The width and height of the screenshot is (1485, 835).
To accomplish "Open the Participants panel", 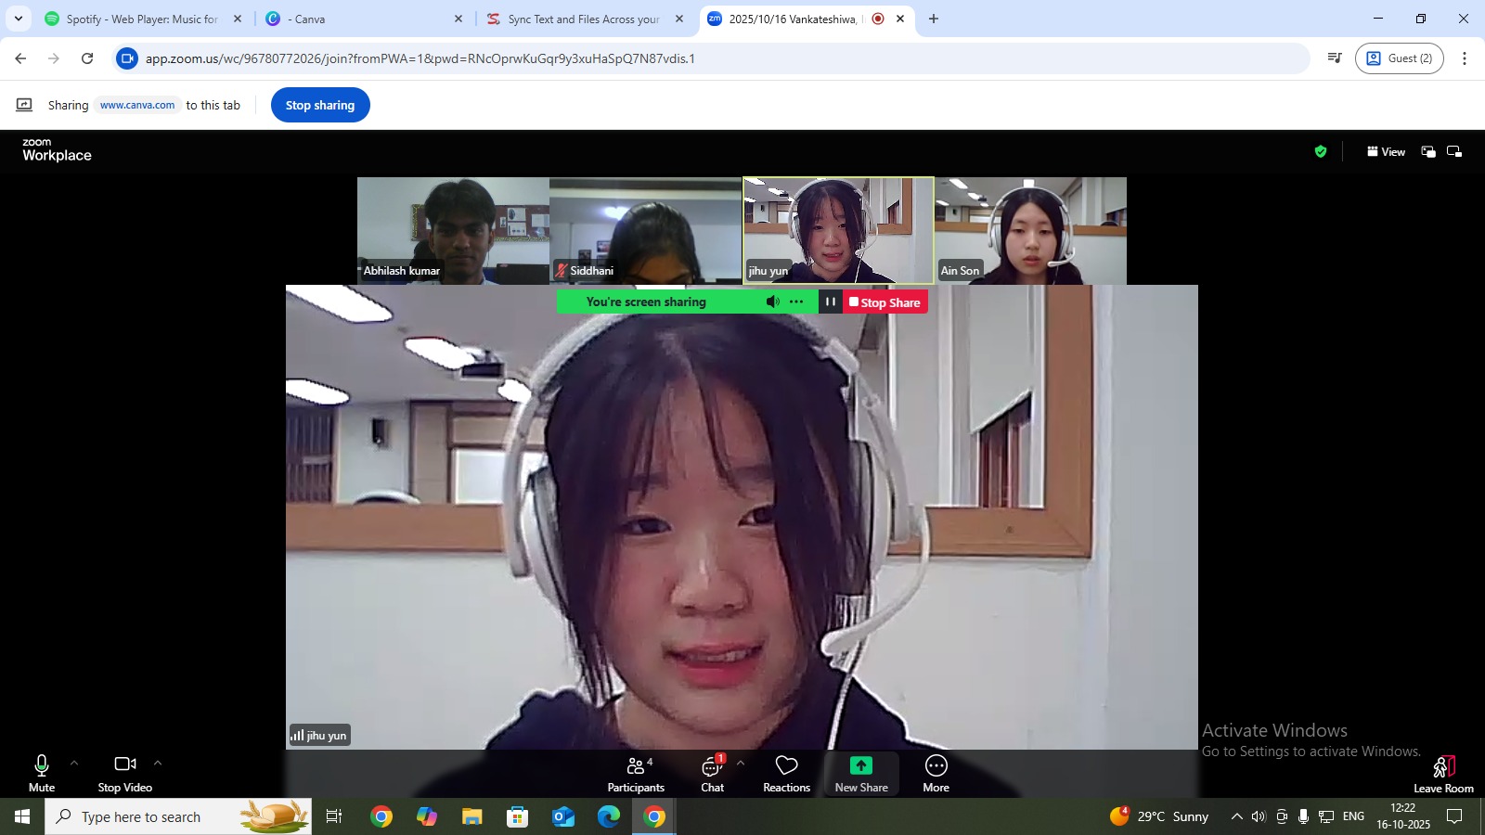I will tap(636, 774).
